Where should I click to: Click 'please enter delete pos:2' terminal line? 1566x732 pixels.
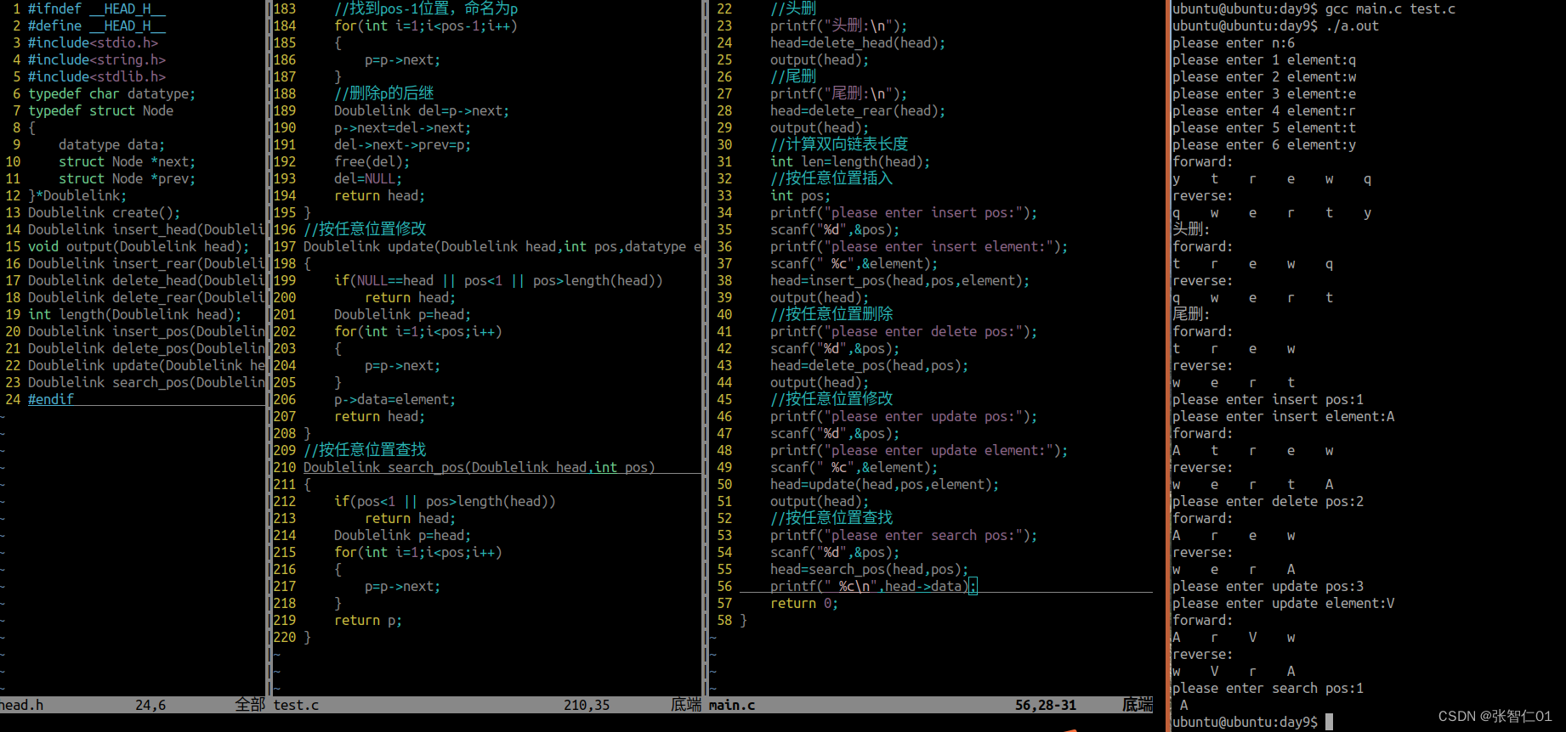pos(1268,501)
